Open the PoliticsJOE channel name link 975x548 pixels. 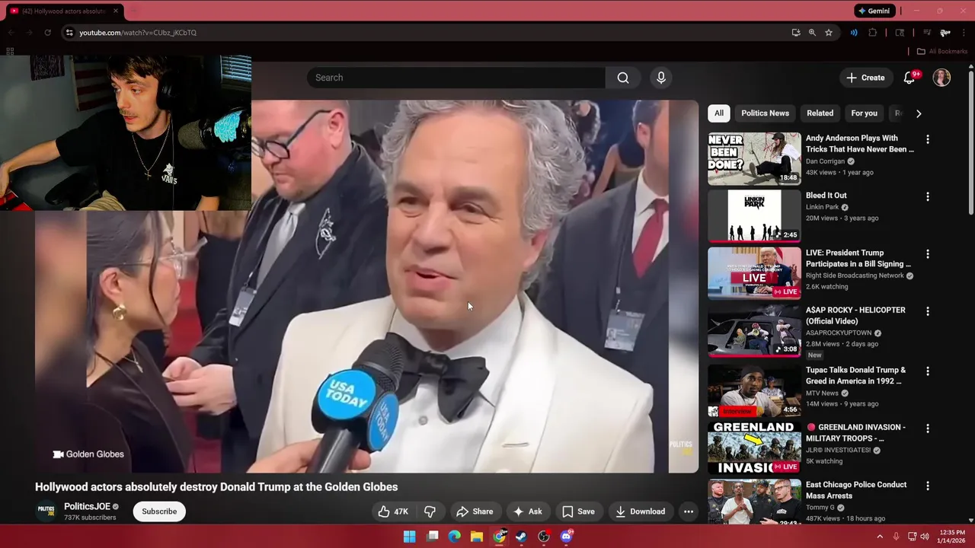87,507
